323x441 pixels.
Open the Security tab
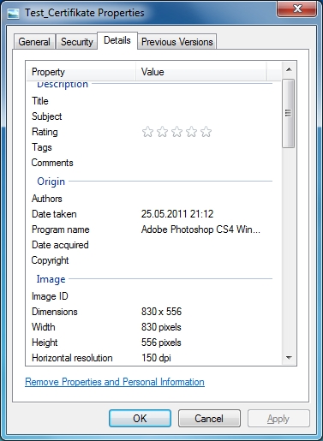coord(77,42)
